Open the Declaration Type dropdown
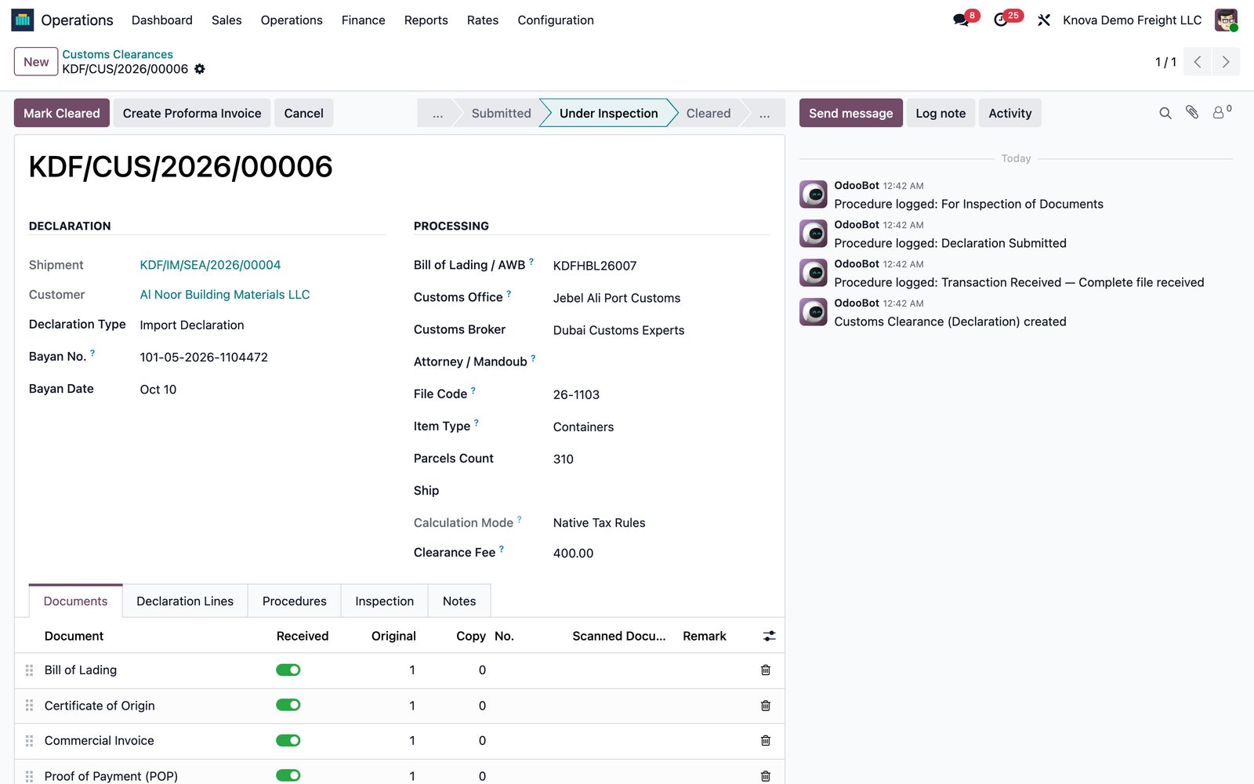Viewport: 1254px width, 784px height. (x=262, y=325)
